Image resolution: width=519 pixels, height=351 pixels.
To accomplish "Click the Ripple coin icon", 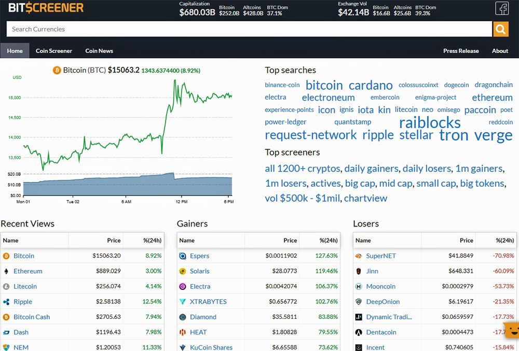I will point(6,302).
